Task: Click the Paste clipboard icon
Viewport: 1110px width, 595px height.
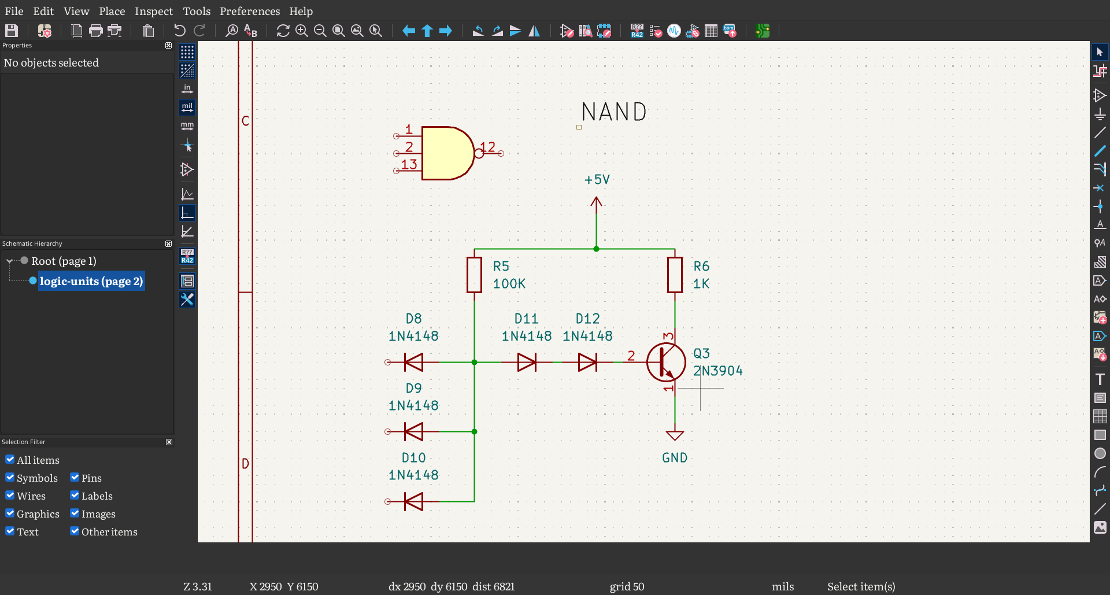Action: (x=148, y=31)
